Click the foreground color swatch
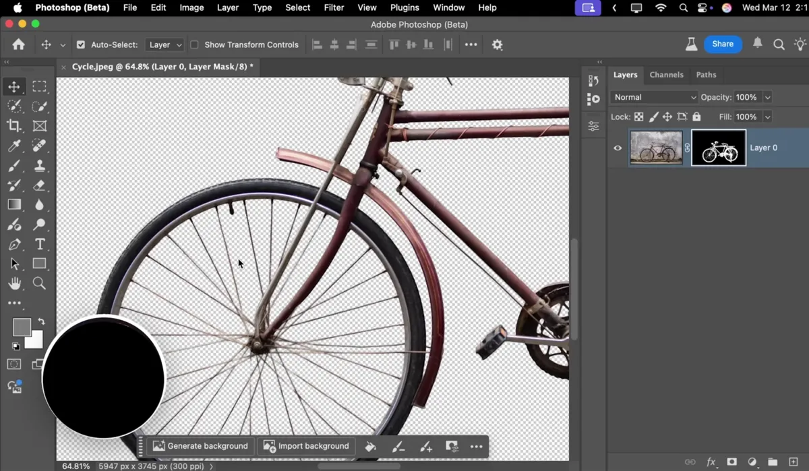 [20, 327]
